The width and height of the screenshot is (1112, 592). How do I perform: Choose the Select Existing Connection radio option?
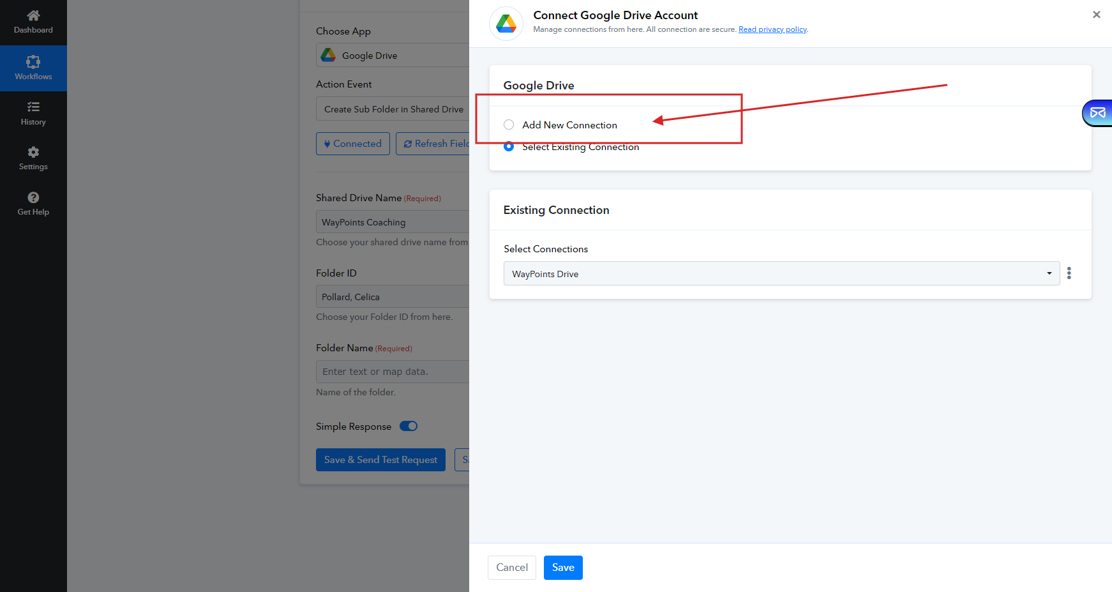click(x=509, y=147)
